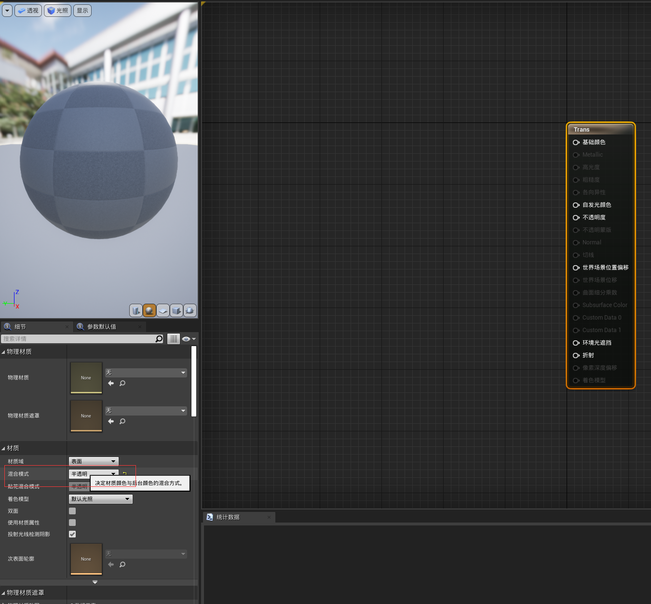Use selected asset arrow for 物理材质遮罩
The image size is (651, 604).
point(111,421)
